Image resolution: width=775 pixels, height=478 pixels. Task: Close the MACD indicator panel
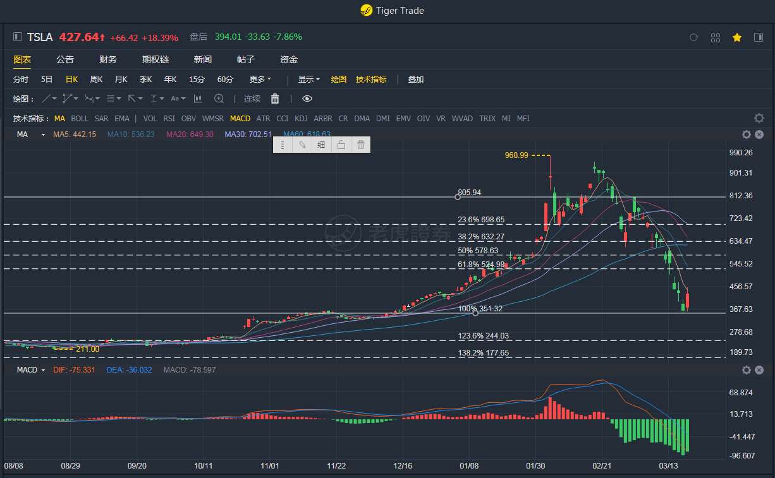click(x=759, y=370)
